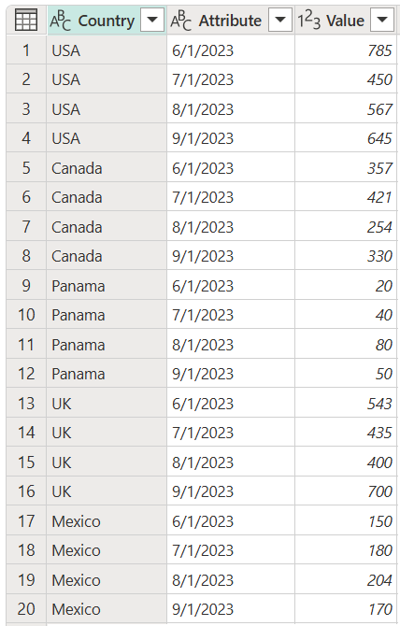Open the Attribute column filter dropdown
The image size is (400, 626).
280,20
